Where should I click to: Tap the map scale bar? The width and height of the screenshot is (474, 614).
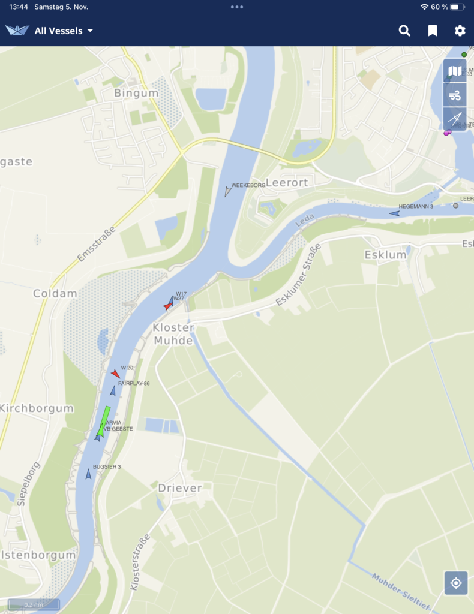34,604
